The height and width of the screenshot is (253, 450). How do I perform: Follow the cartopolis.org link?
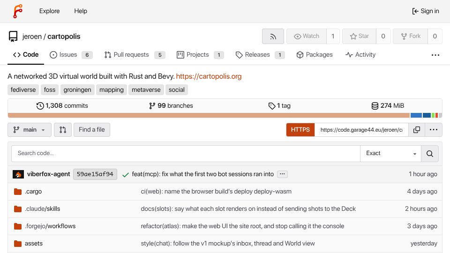click(209, 76)
